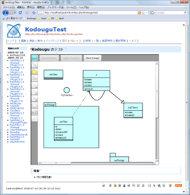Open the Kodougu bookmark in bookmarks toolbar
This screenshot has width=190, height=195.
click(30, 18)
